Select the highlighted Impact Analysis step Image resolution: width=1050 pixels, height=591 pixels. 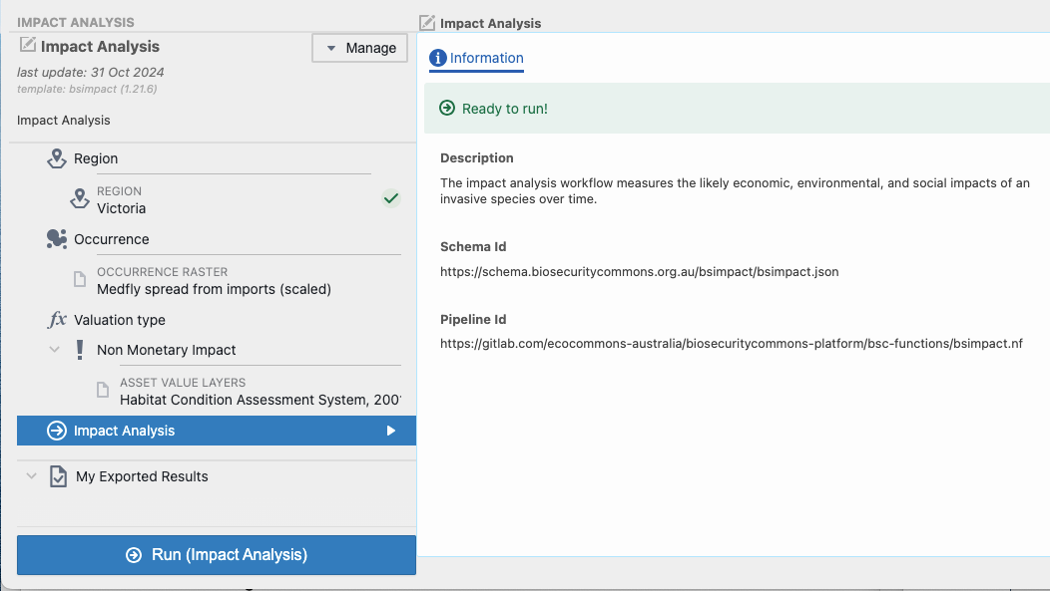click(x=217, y=431)
